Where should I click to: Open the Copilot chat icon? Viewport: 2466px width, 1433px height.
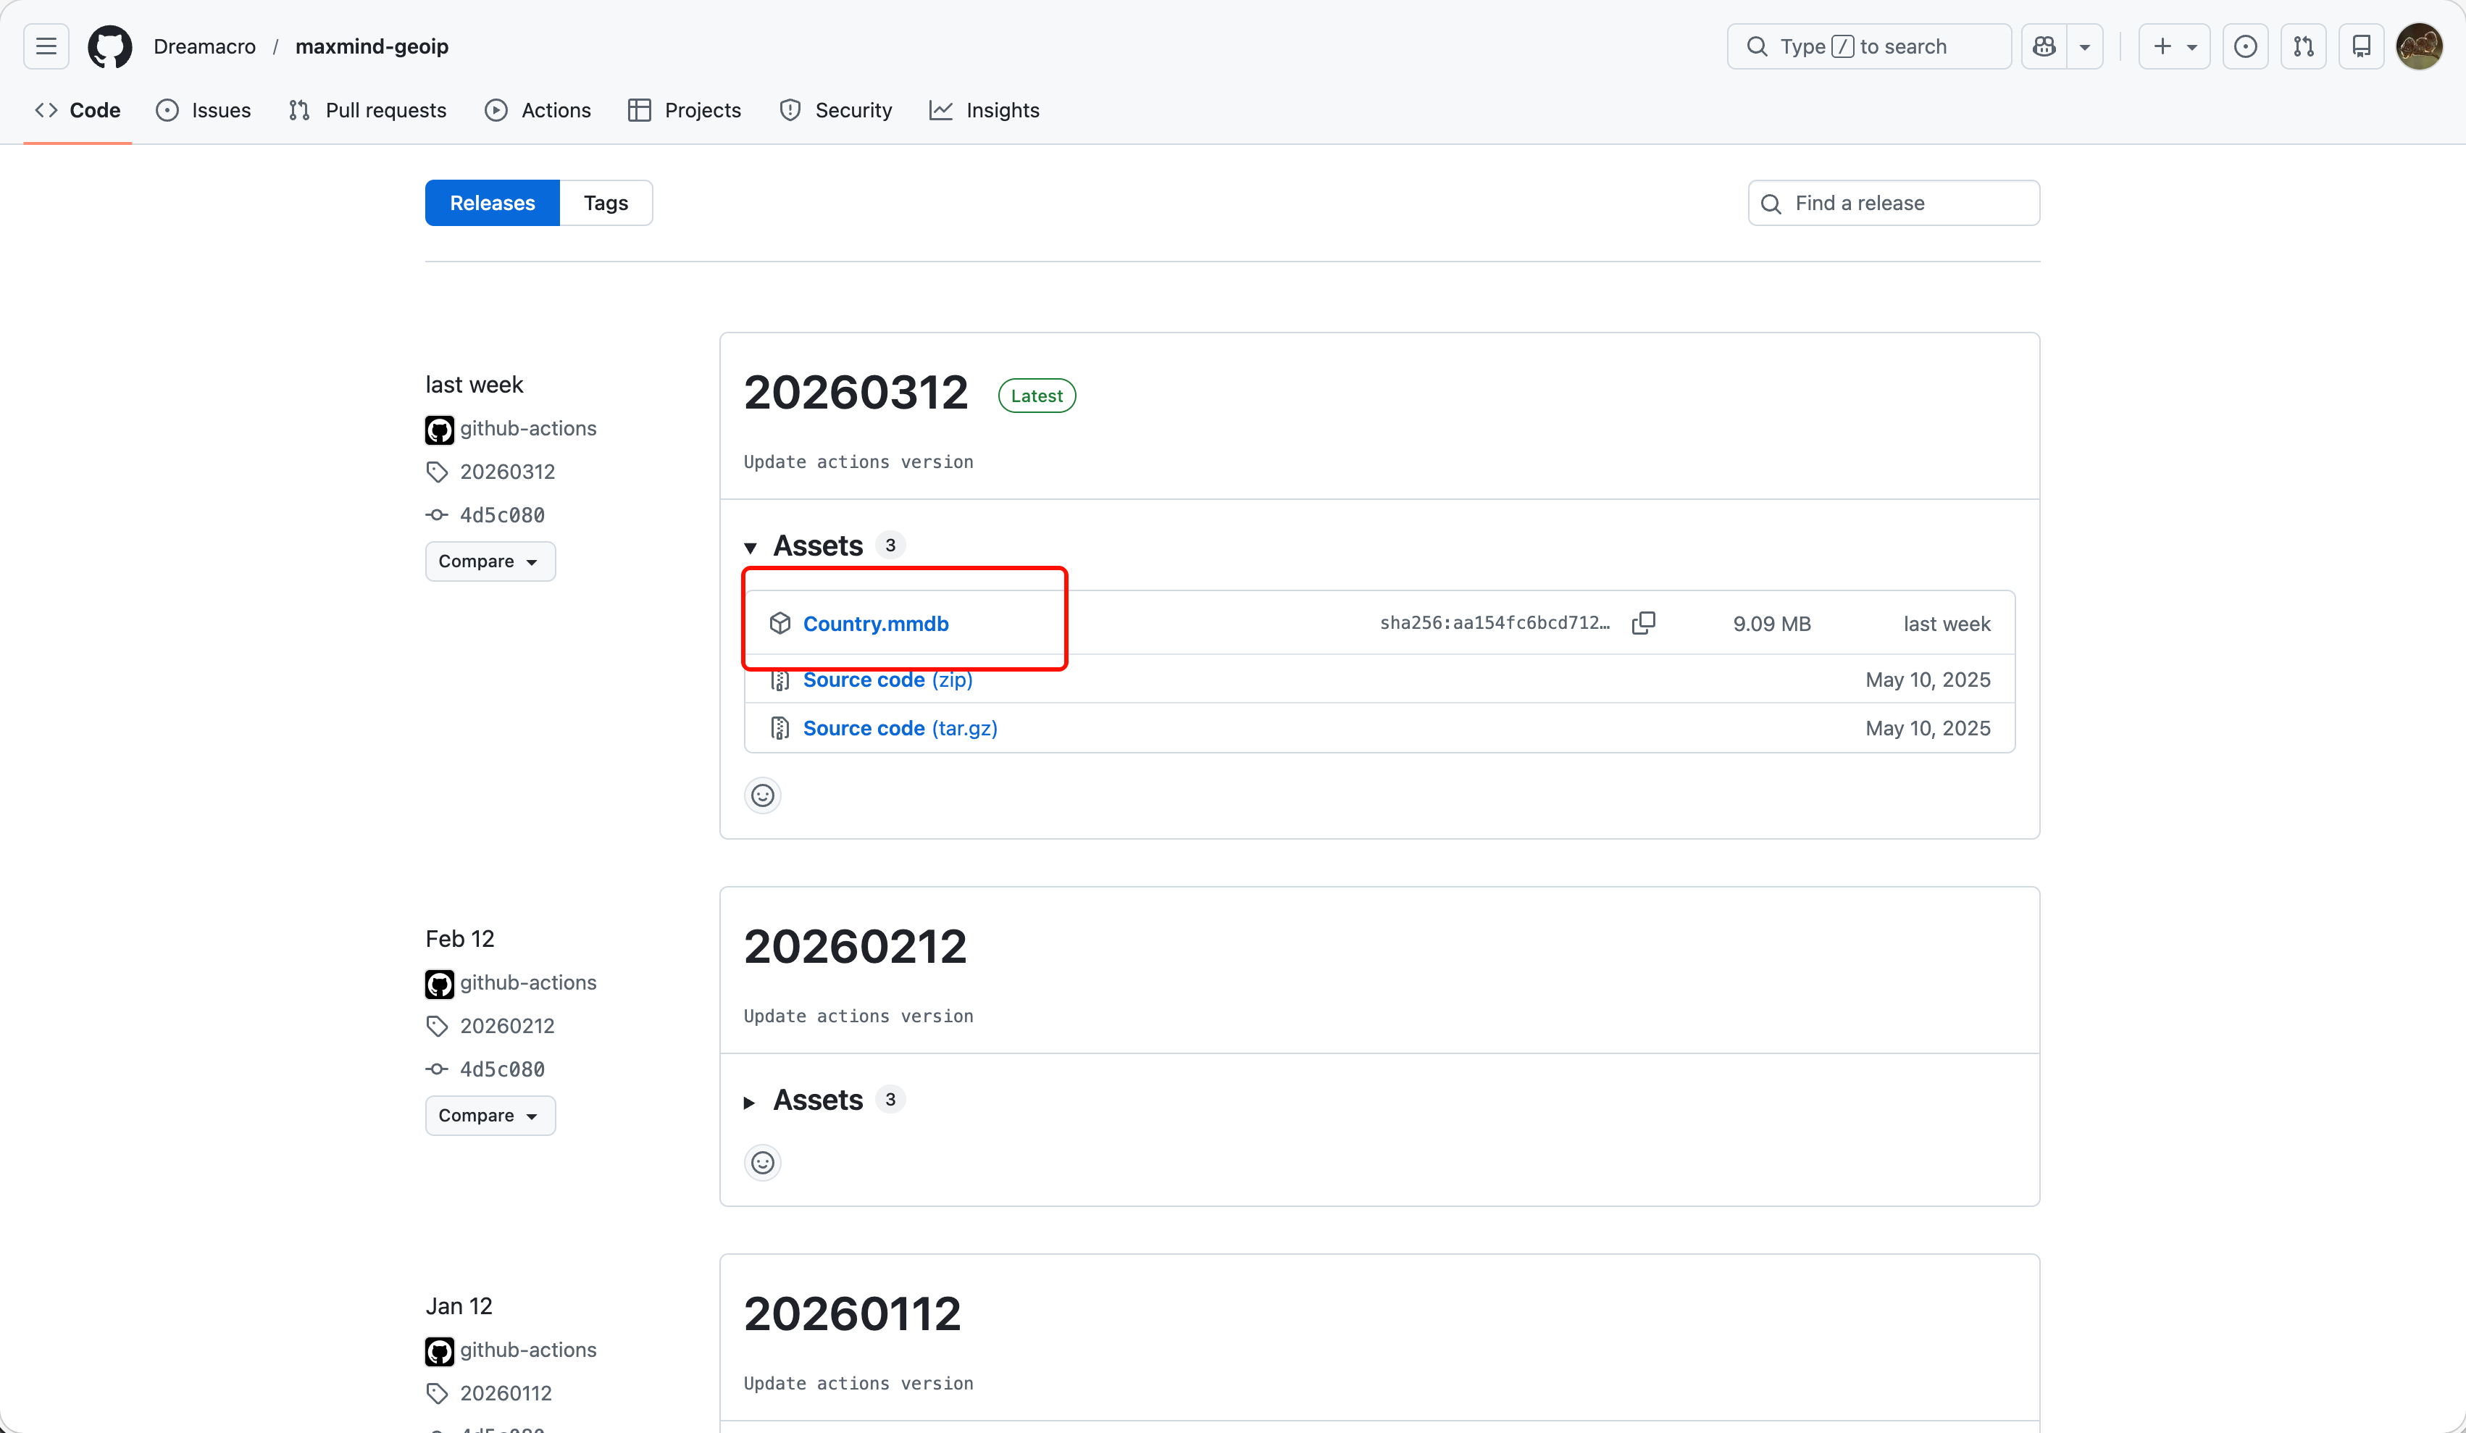[x=2044, y=46]
